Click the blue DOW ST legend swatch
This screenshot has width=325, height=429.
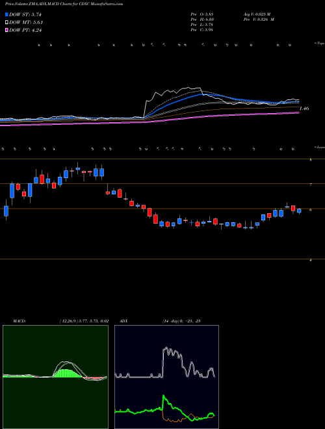(x=6, y=14)
